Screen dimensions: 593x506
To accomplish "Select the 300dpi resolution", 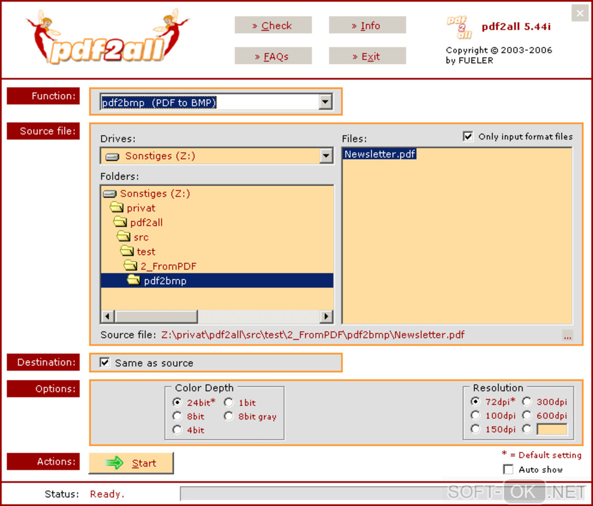I will 527,401.
